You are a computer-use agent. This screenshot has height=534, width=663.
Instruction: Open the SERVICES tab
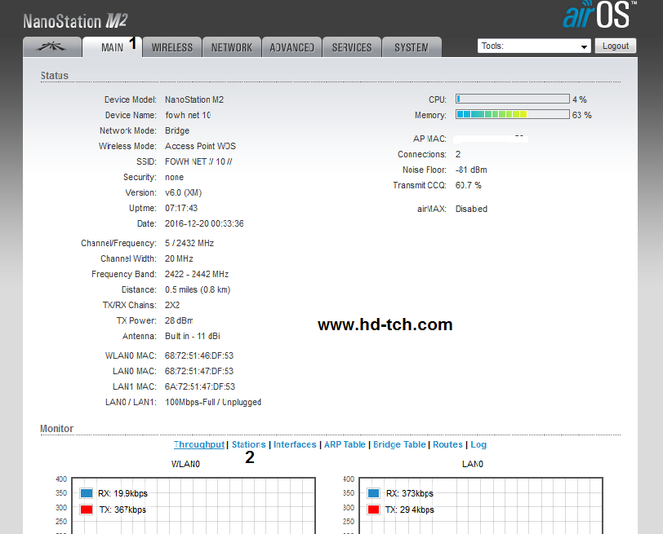[x=351, y=47]
